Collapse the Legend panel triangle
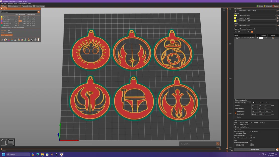This screenshot has height=157, width=279. coord(1,9)
